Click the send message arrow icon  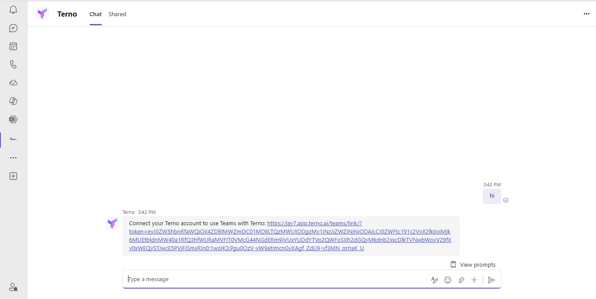coord(492,280)
